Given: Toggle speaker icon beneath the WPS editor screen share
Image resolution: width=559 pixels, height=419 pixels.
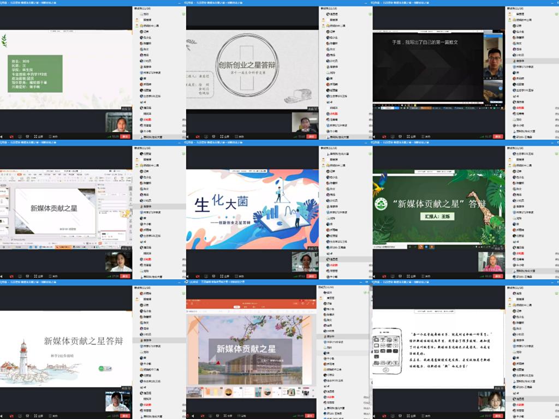Looking at the screenshot, I should pyautogui.click(x=2, y=276).
